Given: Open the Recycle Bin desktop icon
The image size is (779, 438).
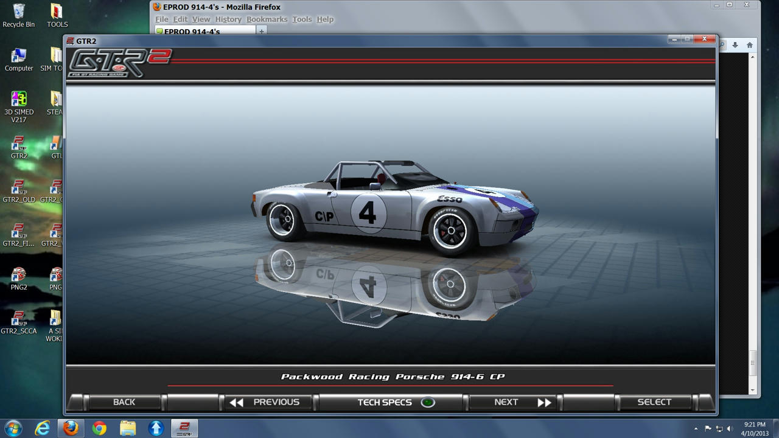Looking at the screenshot, I should [x=19, y=15].
